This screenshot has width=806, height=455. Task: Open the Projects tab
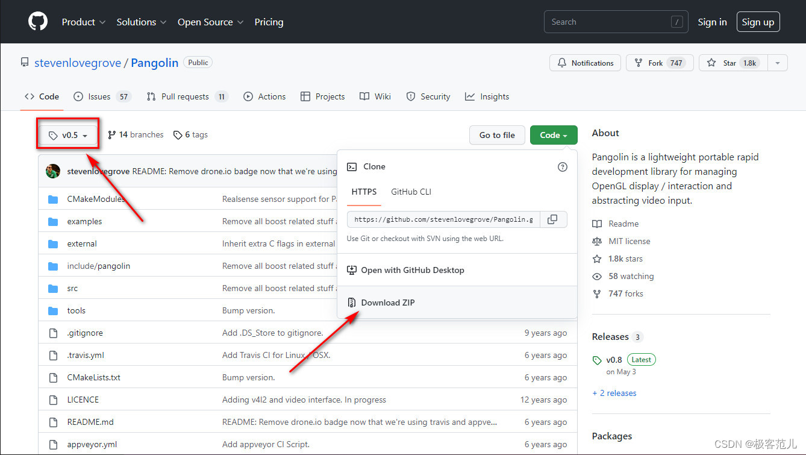pos(323,96)
